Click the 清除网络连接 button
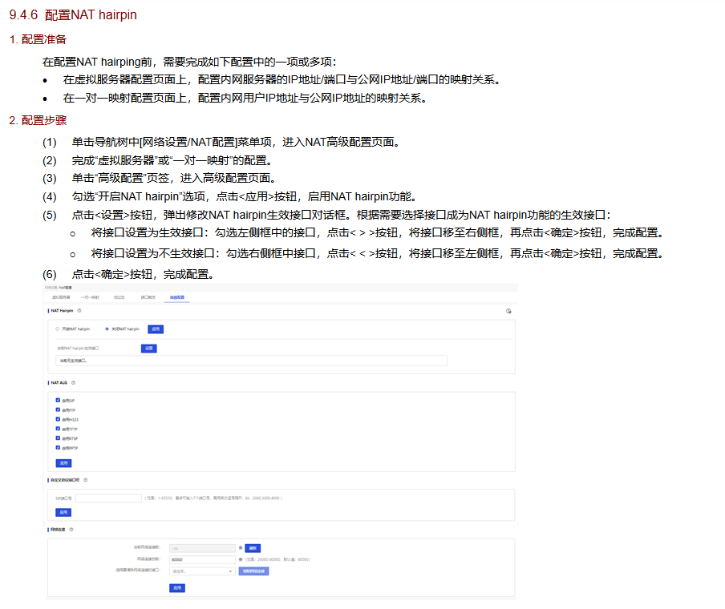Image resolution: width=725 pixels, height=609 pixels. [x=253, y=571]
